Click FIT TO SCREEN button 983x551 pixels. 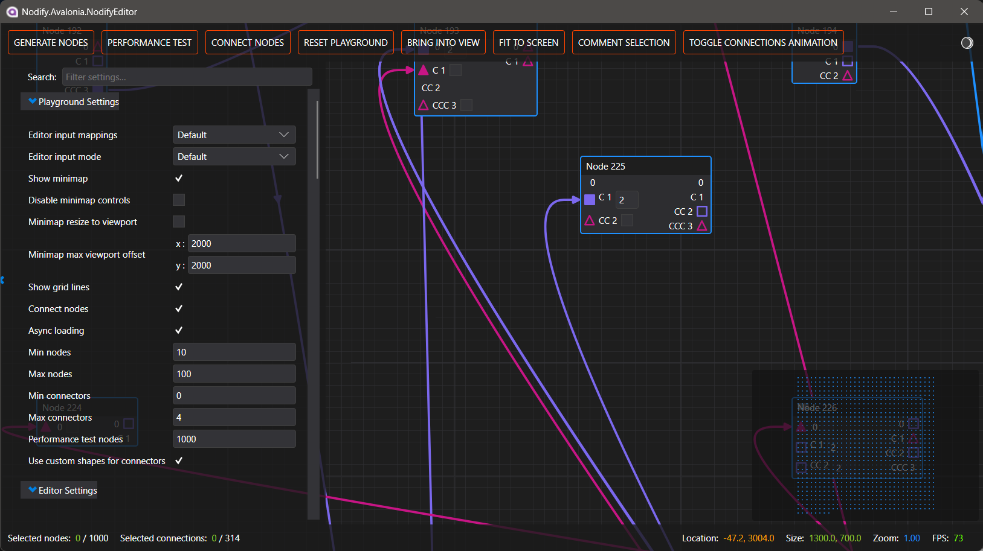point(529,42)
